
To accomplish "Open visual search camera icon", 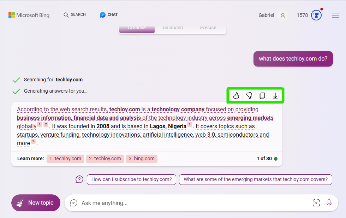I will [x=316, y=203].
